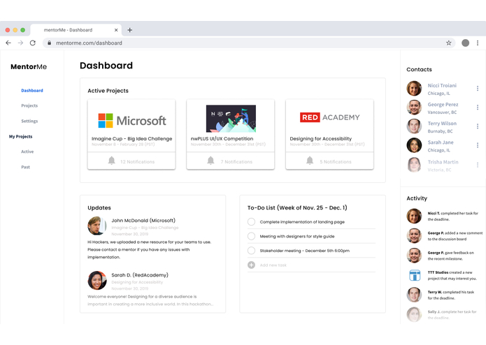This screenshot has width=486, height=345.
Task: Check off Meeting with designers for style guide
Action: [251, 236]
